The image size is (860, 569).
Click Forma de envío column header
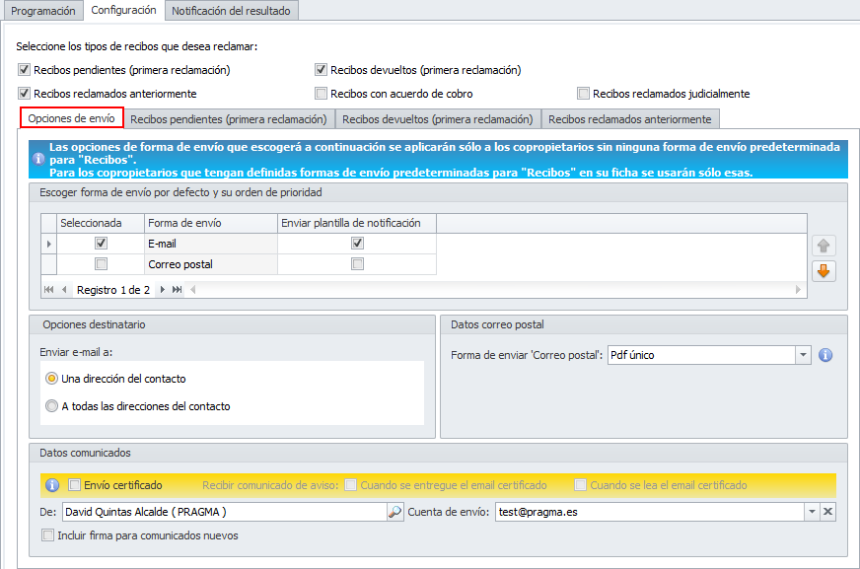211,223
